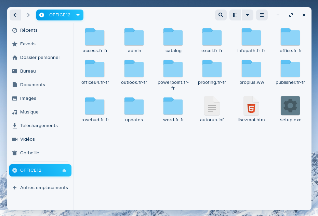The image size is (318, 216).
Task: Select the excel.fr-fr folder
Action: [x=212, y=41]
